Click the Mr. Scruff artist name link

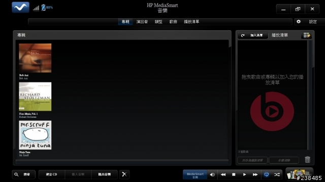24,155
